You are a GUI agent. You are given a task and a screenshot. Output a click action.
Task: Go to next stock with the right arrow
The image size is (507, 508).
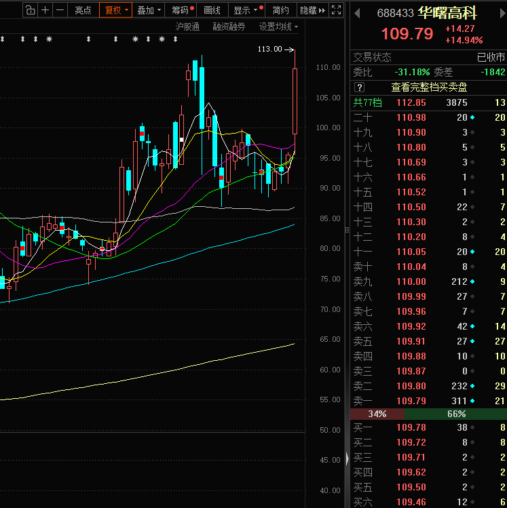503,14
